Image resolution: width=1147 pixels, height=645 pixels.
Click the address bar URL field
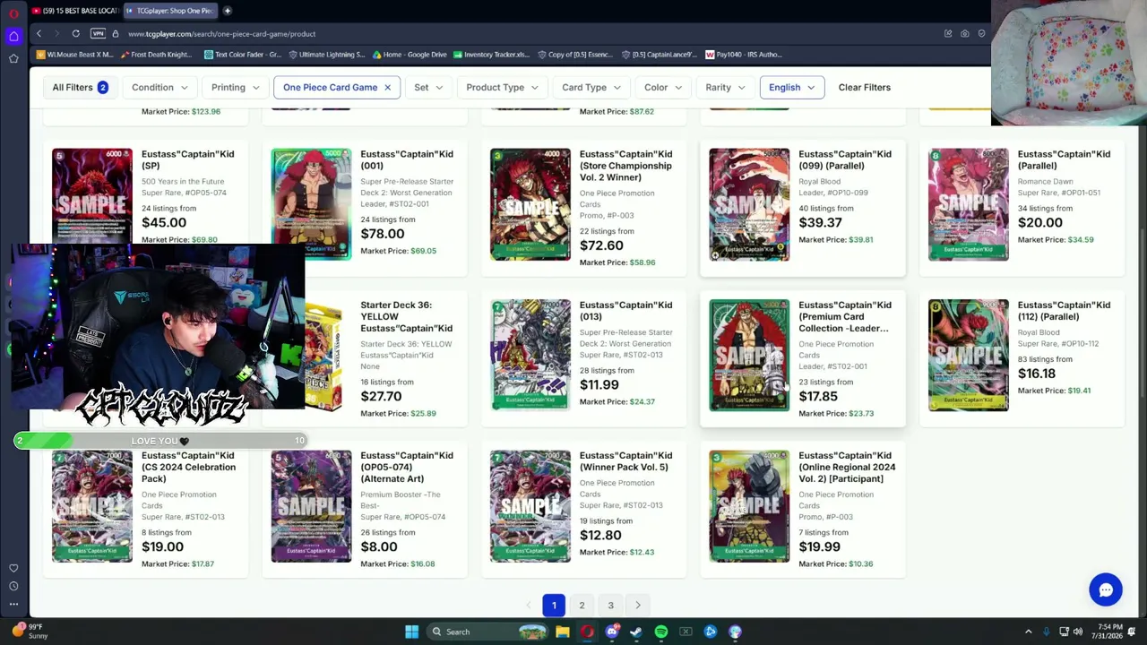(529, 34)
